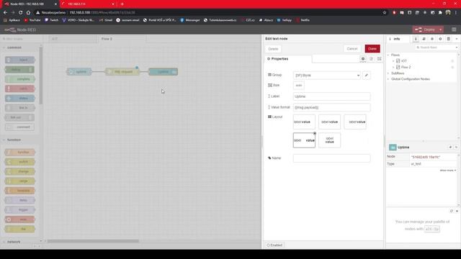
Task: Select the inject node in the palette
Action: (20, 60)
